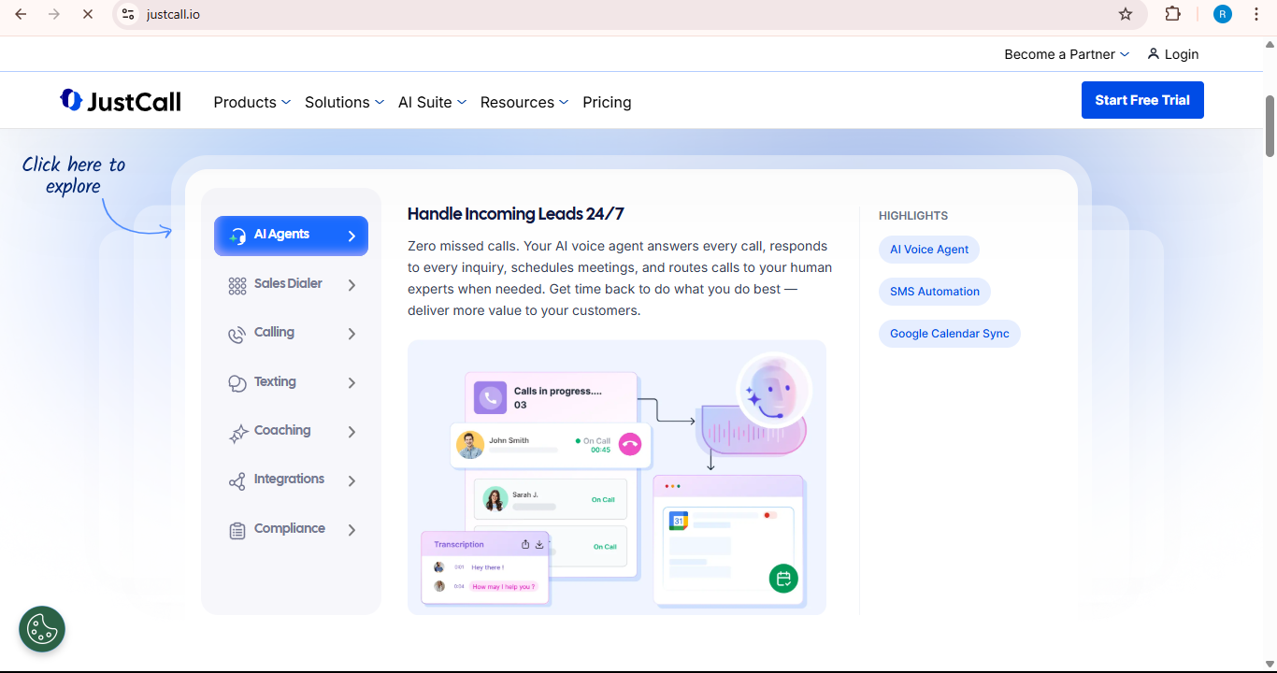This screenshot has width=1277, height=673.
Task: Stop page loading with X button
Action: click(x=87, y=14)
